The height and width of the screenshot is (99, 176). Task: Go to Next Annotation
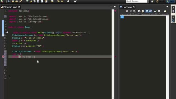(46, 1)
